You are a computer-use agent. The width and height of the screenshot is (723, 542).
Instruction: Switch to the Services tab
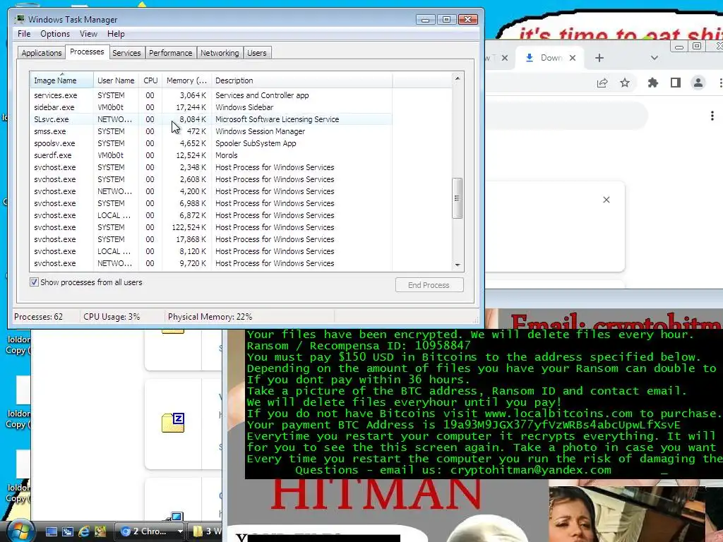(x=126, y=53)
